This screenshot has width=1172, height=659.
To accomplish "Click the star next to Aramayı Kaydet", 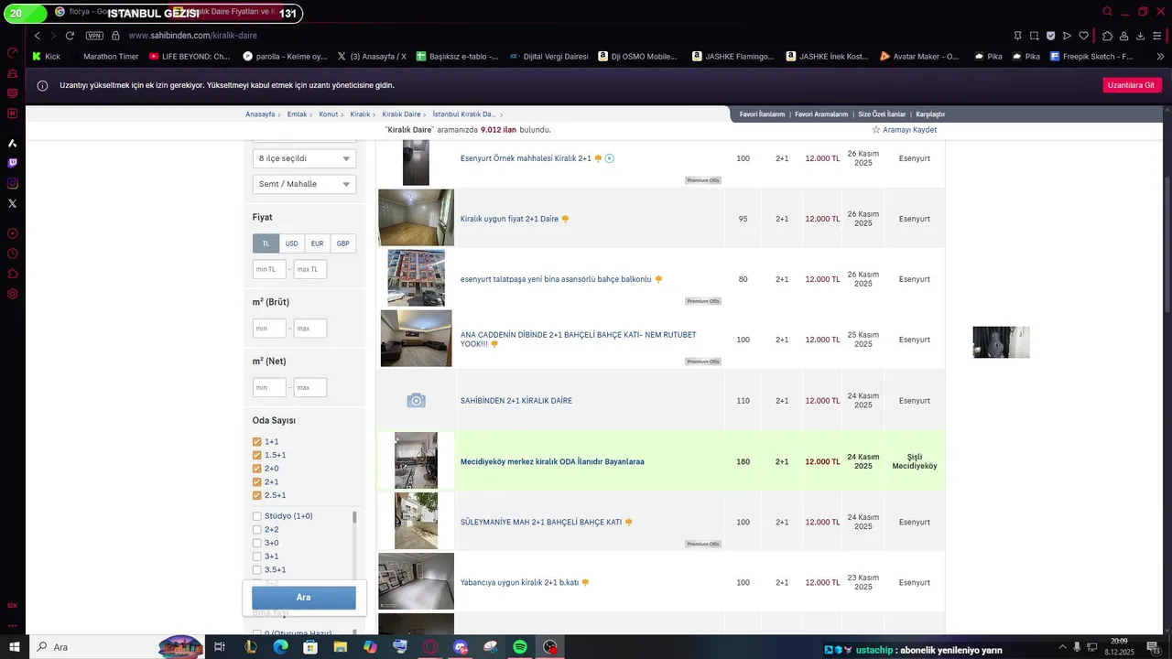I will pyautogui.click(x=876, y=130).
